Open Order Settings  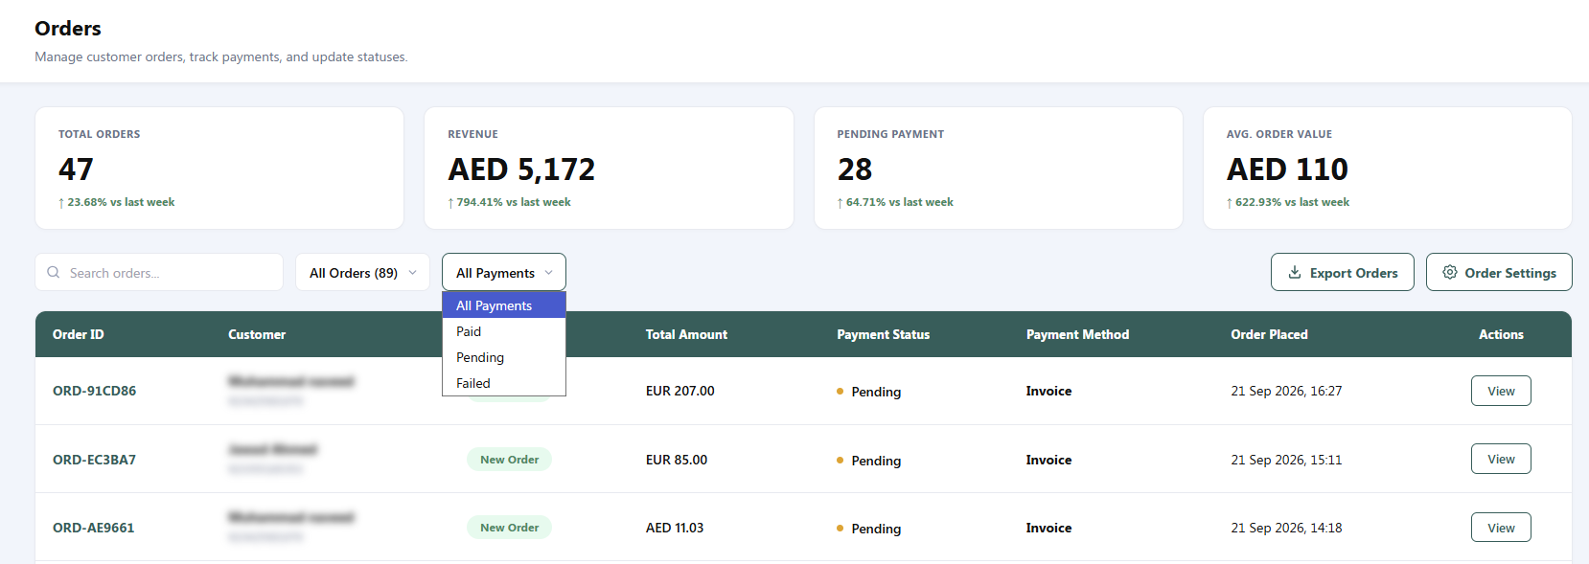(x=1499, y=272)
